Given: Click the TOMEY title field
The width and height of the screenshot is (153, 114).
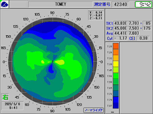Looking at the screenshot, I should coord(60,4).
